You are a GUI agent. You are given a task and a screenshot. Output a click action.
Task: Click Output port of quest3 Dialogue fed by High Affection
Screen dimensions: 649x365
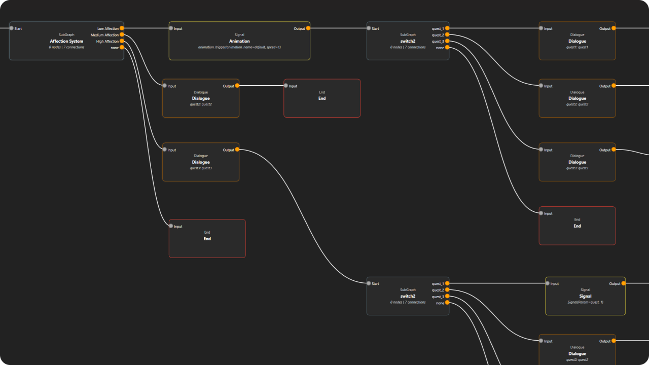(x=237, y=150)
